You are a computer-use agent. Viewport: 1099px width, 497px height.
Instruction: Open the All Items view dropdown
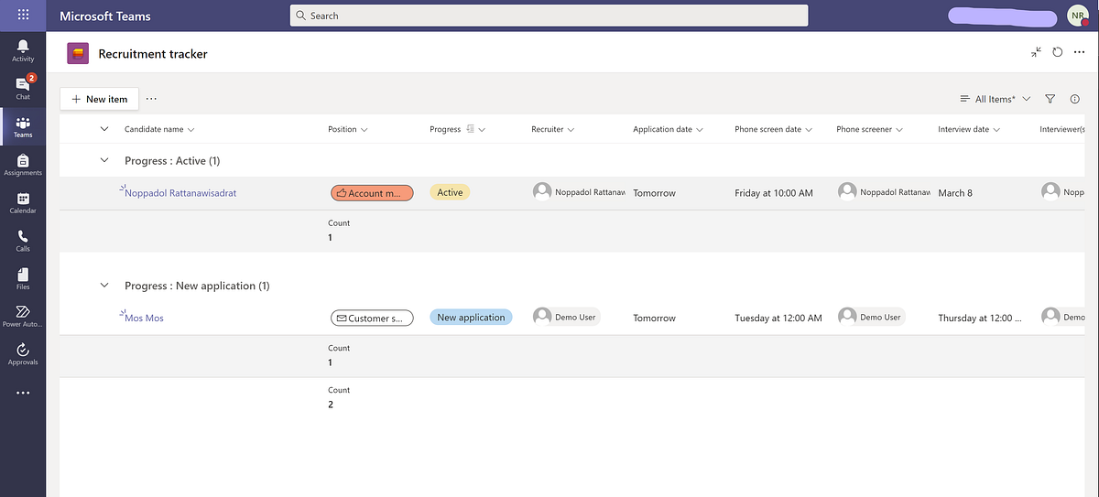click(995, 99)
